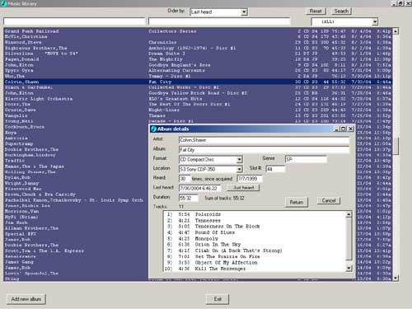The width and height of the screenshot is (412, 309).
Task: Click the Reset button
Action: (x=316, y=12)
